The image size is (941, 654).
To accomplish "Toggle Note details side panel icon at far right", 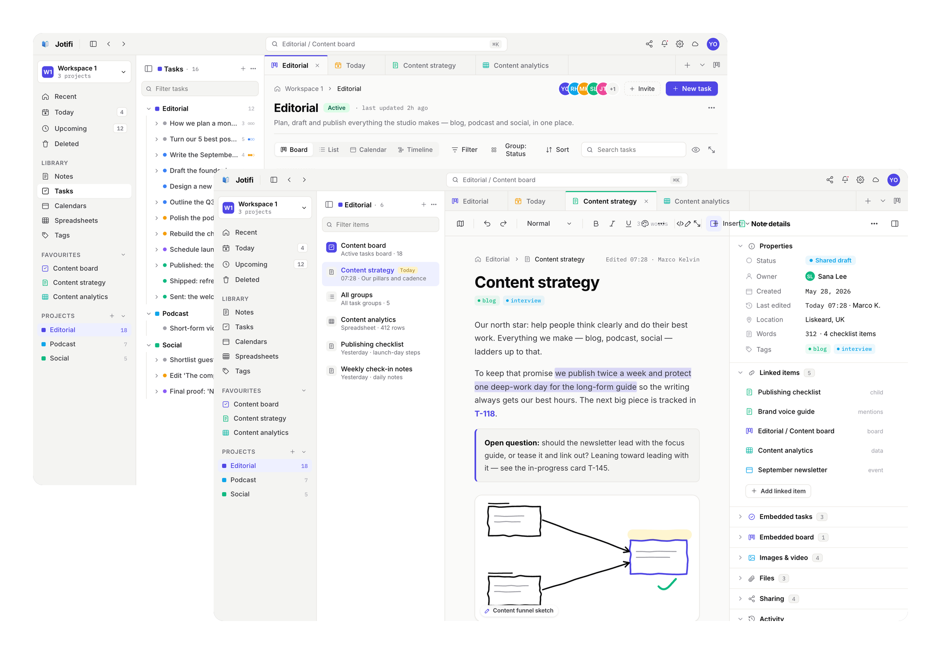I will (x=894, y=224).
